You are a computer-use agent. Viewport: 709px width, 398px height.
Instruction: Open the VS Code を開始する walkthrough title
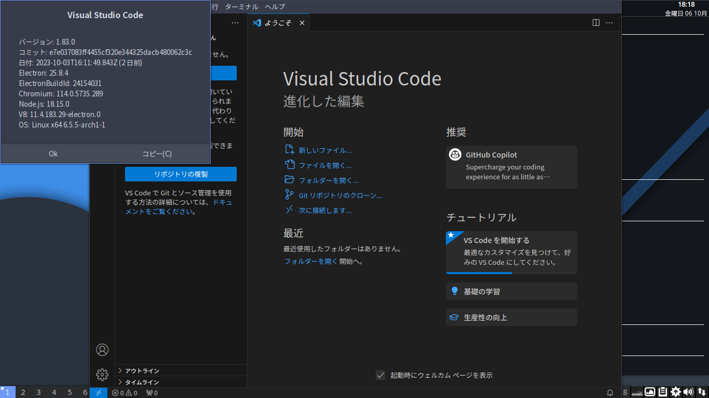497,240
